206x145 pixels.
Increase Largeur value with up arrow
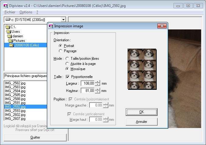pyautogui.click(x=97, y=82)
